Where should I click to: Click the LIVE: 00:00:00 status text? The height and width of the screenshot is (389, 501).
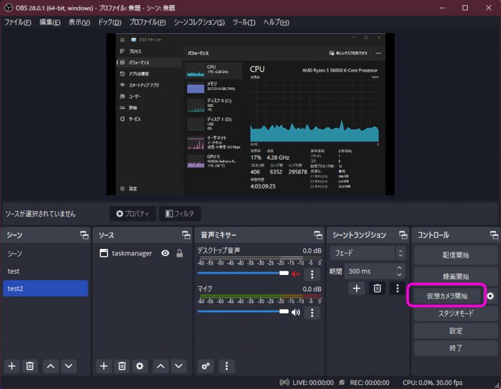[x=313, y=382]
